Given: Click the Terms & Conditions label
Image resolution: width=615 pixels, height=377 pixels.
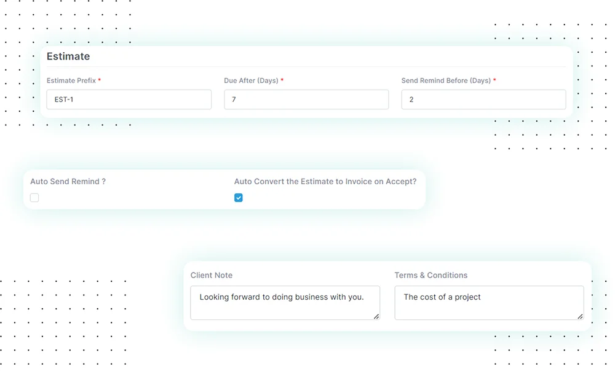Looking at the screenshot, I should (430, 275).
